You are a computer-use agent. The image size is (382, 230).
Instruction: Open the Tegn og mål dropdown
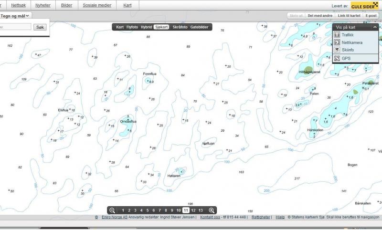click(x=15, y=16)
